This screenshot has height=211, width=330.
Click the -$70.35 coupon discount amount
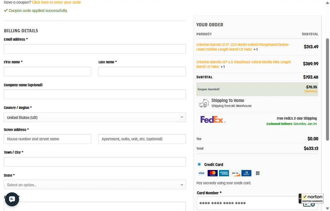point(311,87)
